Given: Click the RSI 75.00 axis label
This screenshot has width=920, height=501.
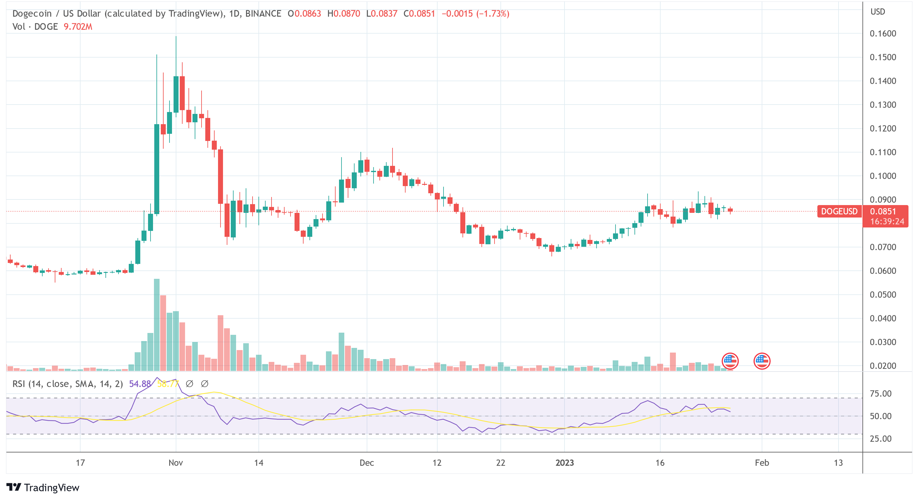Looking at the screenshot, I should click(x=881, y=394).
